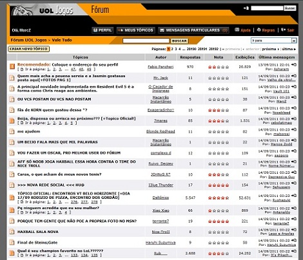Click the orange BUSCAR button
This screenshot has height=260, width=303.
179,41
